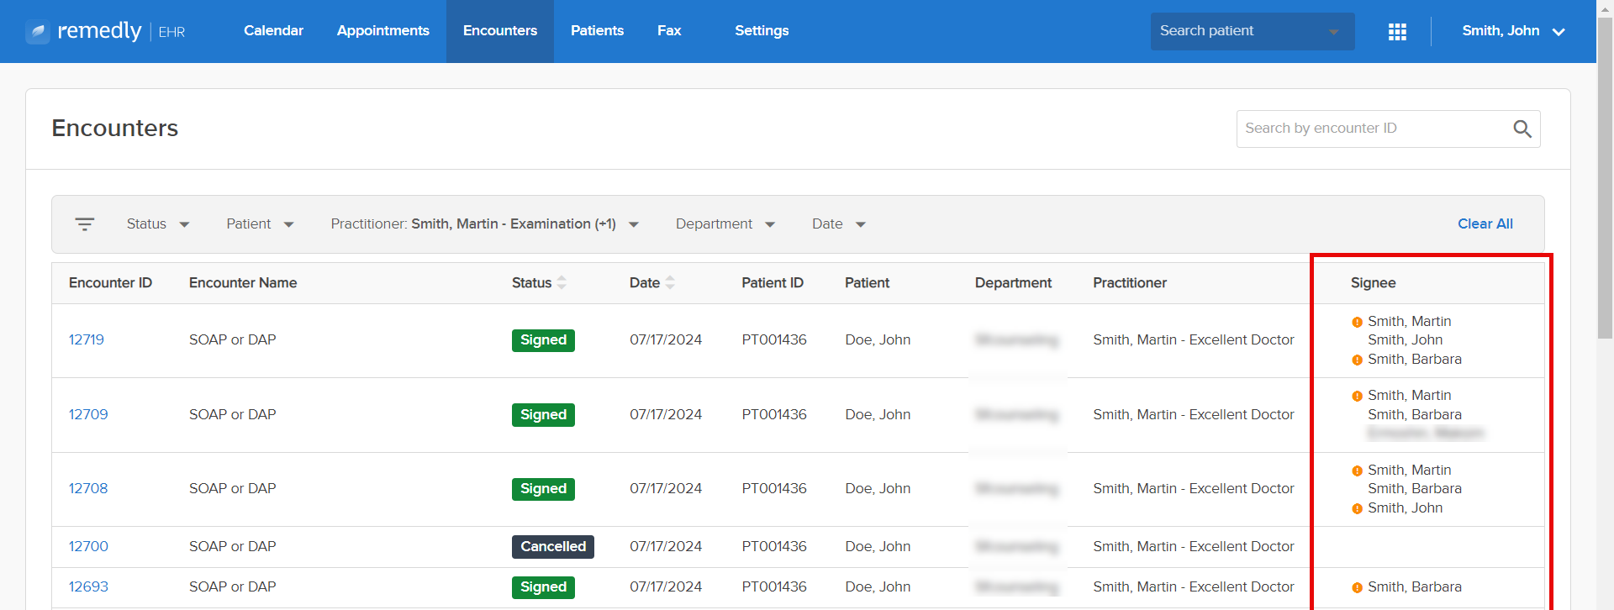Click warning icon beside Smith, John in row 12708

click(1357, 508)
